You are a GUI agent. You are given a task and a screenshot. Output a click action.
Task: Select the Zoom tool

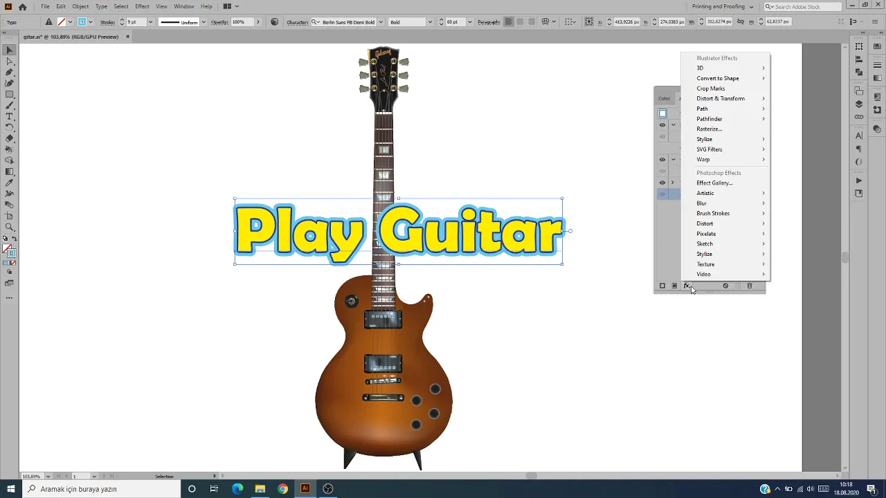[10, 227]
